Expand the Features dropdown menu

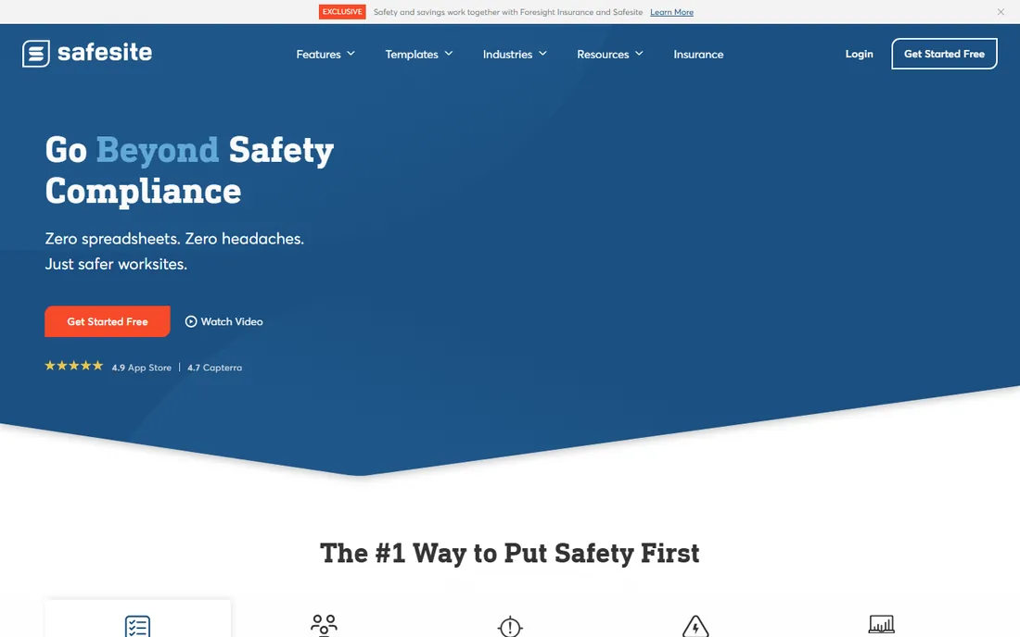tap(325, 54)
